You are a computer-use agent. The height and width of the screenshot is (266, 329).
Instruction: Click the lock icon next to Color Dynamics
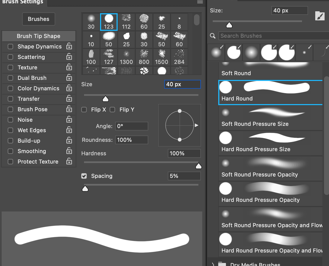(69, 88)
